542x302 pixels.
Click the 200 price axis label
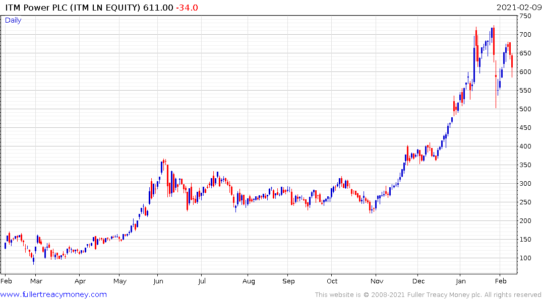525,221
